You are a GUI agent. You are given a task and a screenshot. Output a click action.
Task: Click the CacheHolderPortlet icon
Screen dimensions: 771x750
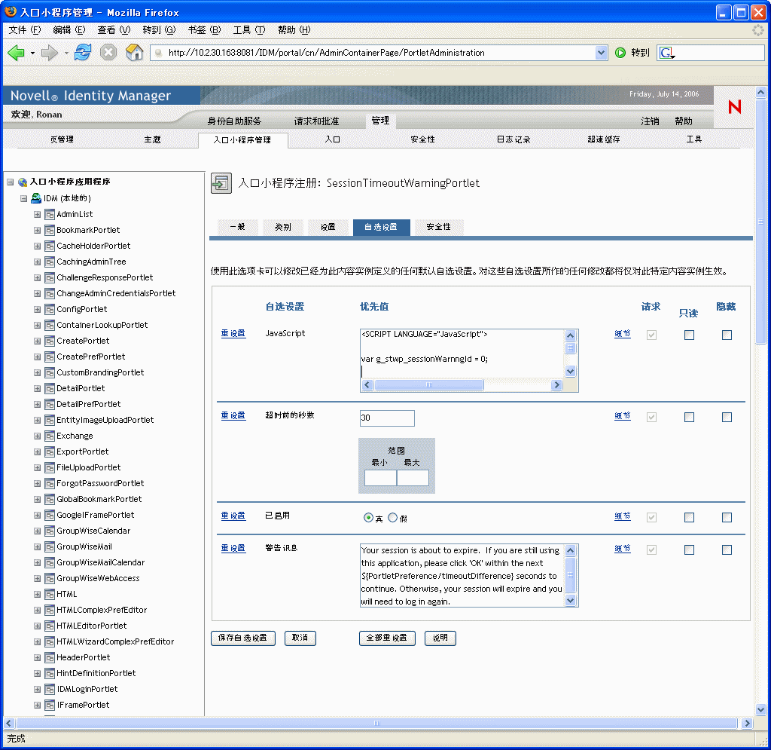click(x=49, y=246)
